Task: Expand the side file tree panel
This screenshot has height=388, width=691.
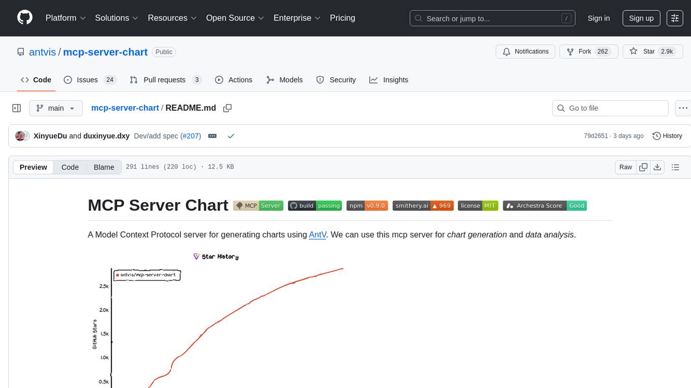Action: [17, 108]
